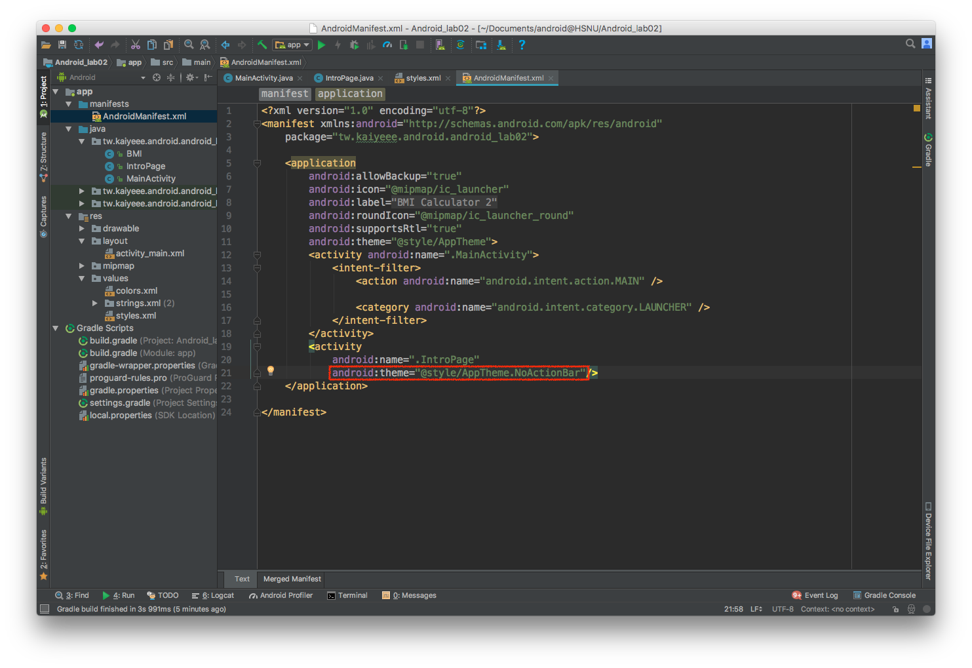Collapse the app module tree node

click(x=56, y=92)
